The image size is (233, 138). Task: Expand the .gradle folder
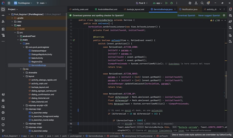point(12,18)
